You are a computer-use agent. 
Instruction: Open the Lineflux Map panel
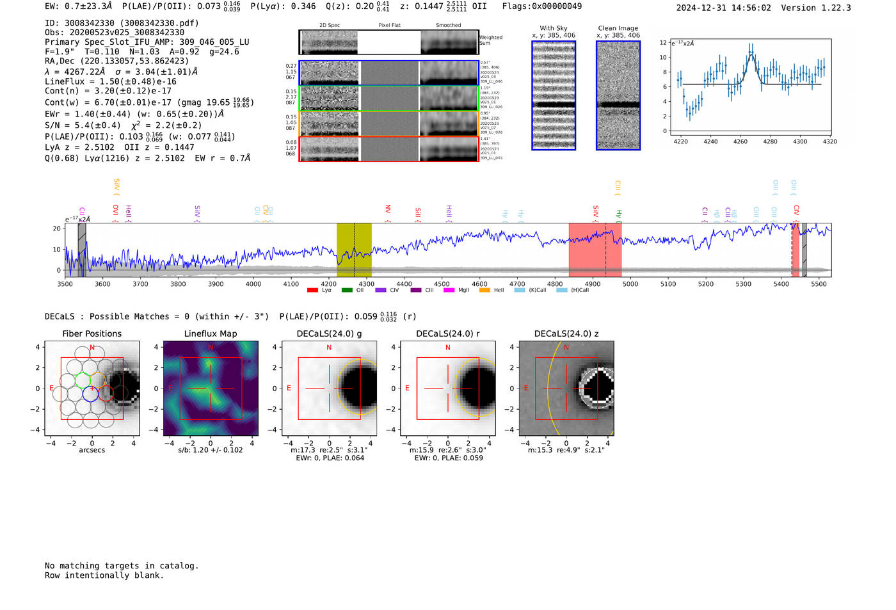pyautogui.click(x=211, y=389)
